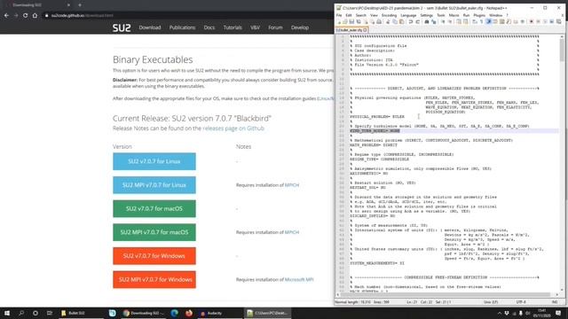Open Docs in the SU2 site navigation

tap(209, 27)
